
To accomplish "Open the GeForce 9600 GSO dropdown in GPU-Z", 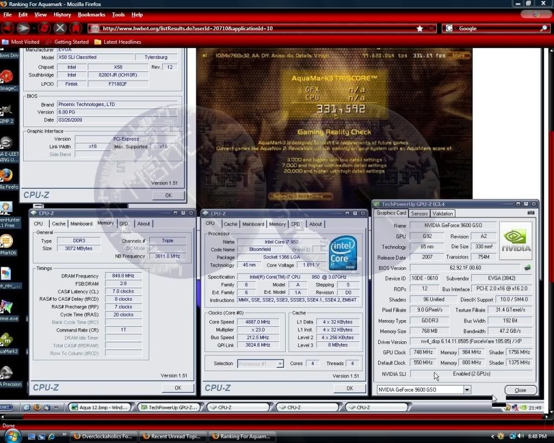I will (x=467, y=389).
